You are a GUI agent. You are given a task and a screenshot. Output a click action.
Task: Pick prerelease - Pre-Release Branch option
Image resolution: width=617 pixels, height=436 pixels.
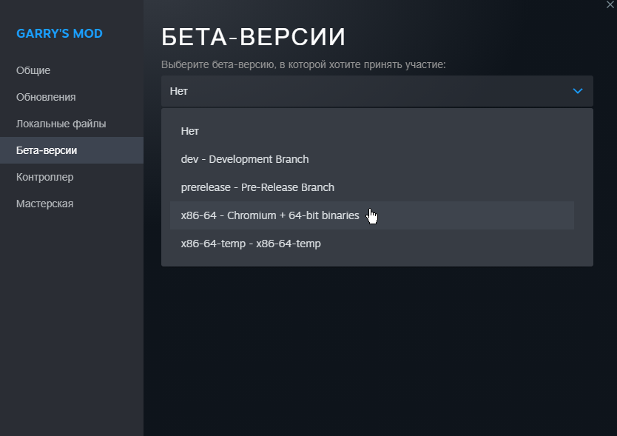point(257,187)
